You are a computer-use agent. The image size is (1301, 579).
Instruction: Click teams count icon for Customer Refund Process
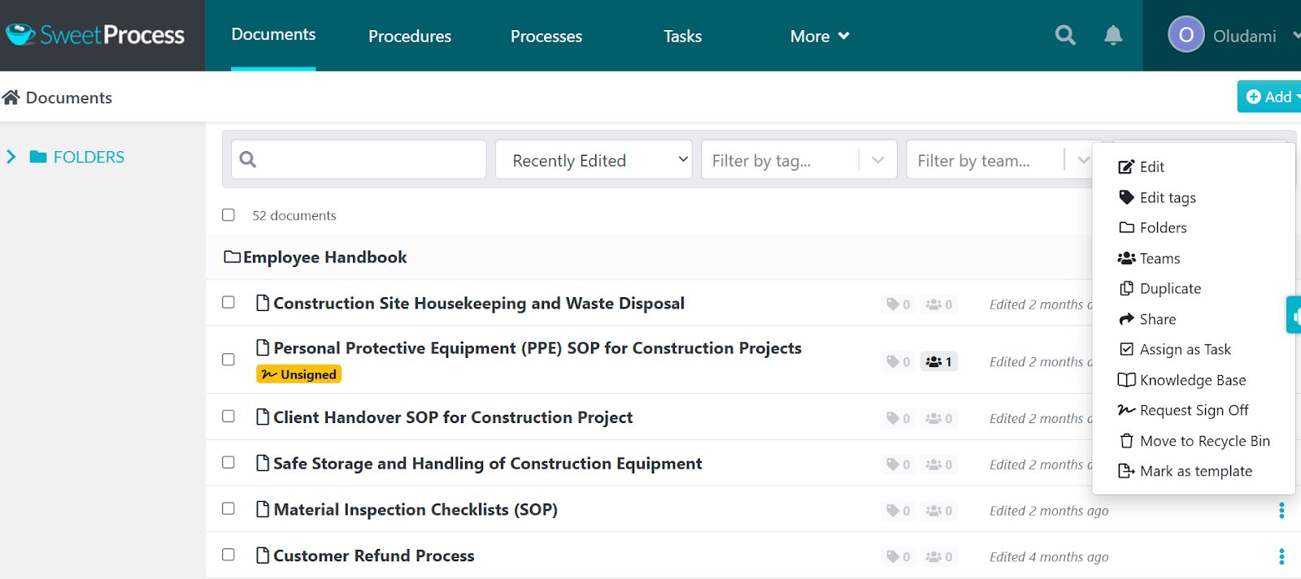tap(939, 557)
